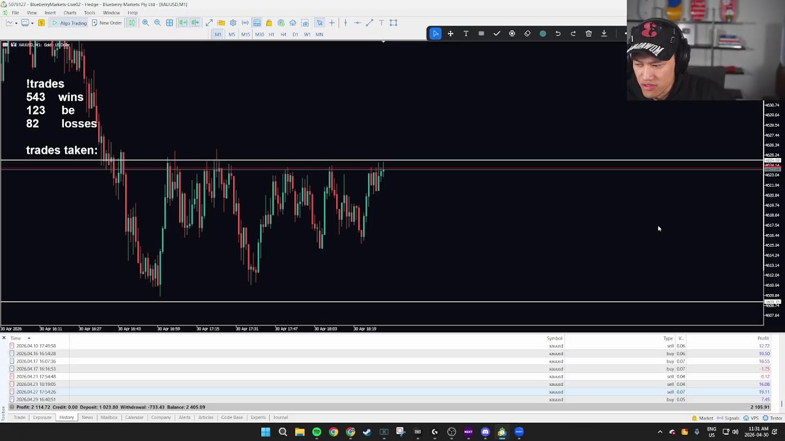Zoom in on the chart
Screen dimensions: 785x441
(145, 23)
